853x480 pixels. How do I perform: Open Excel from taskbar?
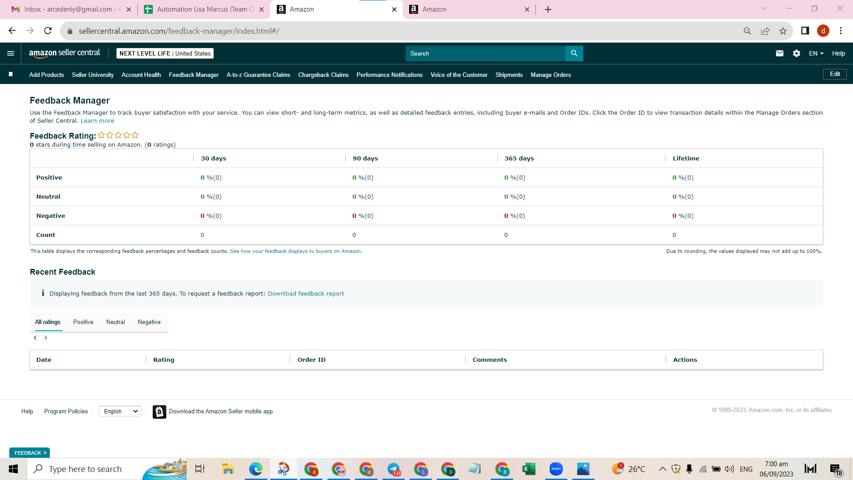[x=529, y=469]
